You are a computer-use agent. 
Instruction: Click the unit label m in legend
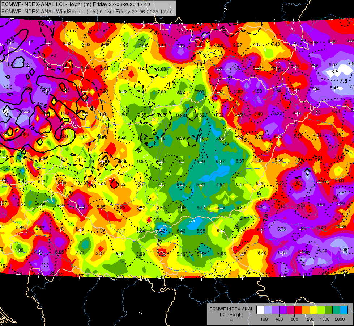[231, 321]
